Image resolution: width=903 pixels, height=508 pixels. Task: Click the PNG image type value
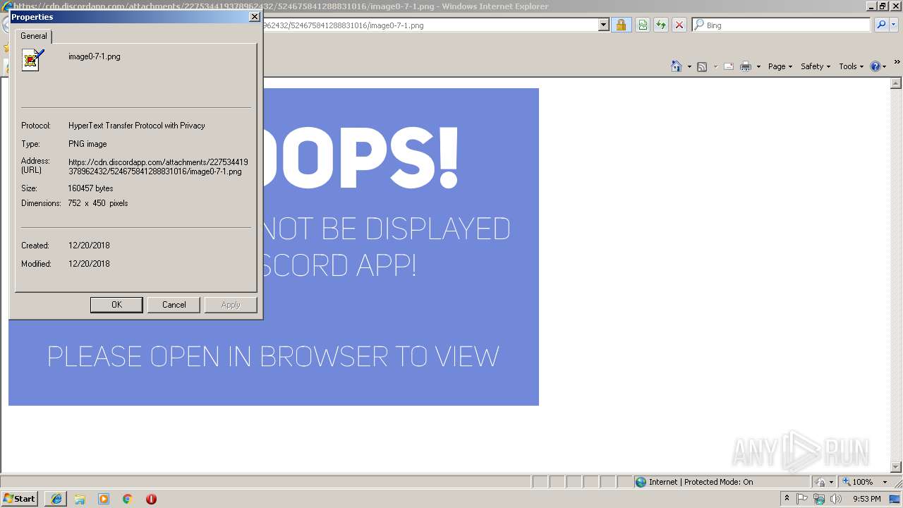[87, 144]
